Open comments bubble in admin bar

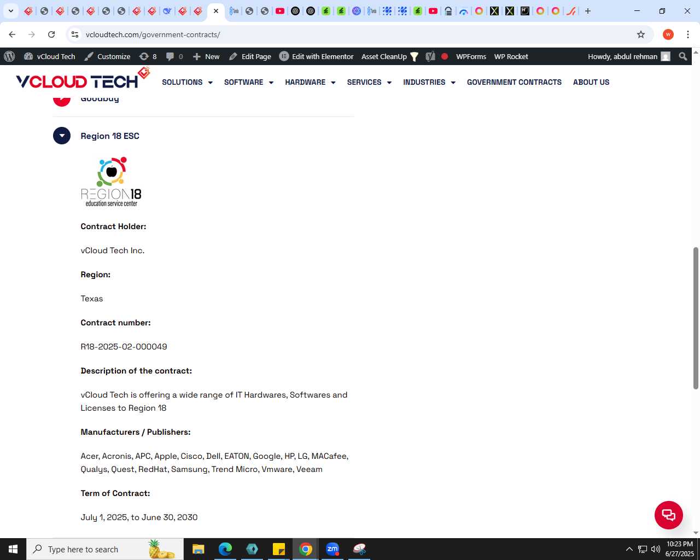[x=174, y=56]
